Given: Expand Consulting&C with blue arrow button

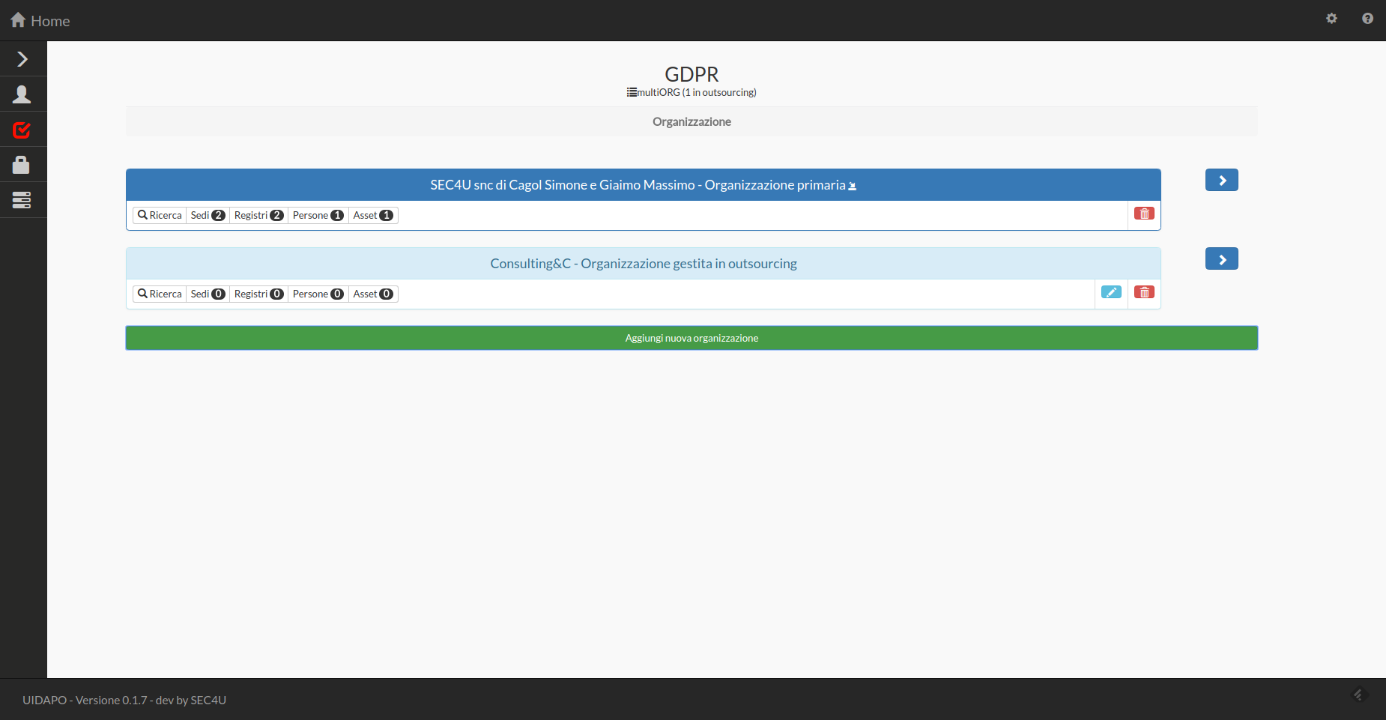Looking at the screenshot, I should coord(1222,258).
